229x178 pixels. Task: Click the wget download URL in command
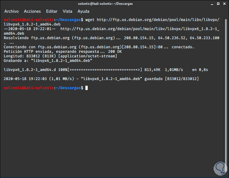pos(158,20)
